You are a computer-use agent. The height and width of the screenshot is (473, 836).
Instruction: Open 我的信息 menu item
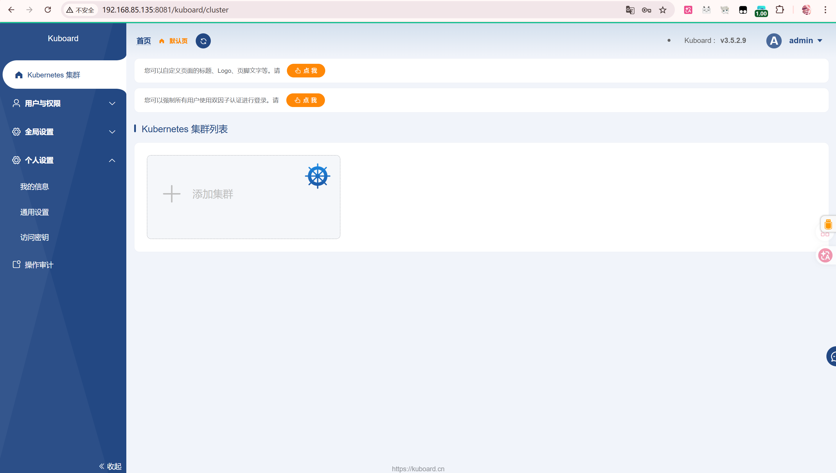click(x=35, y=187)
